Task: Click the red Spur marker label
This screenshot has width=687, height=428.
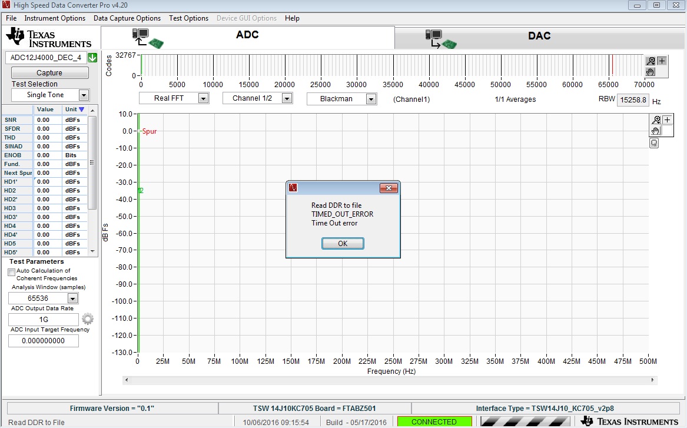Action: [x=150, y=131]
